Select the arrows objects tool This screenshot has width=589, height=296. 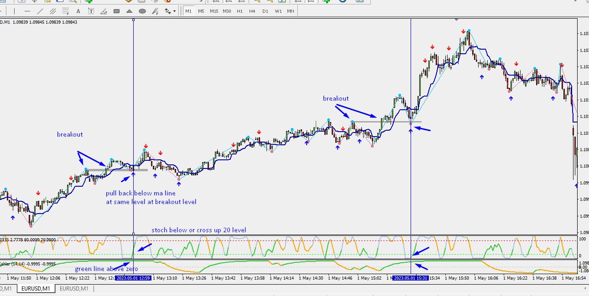[x=167, y=11]
